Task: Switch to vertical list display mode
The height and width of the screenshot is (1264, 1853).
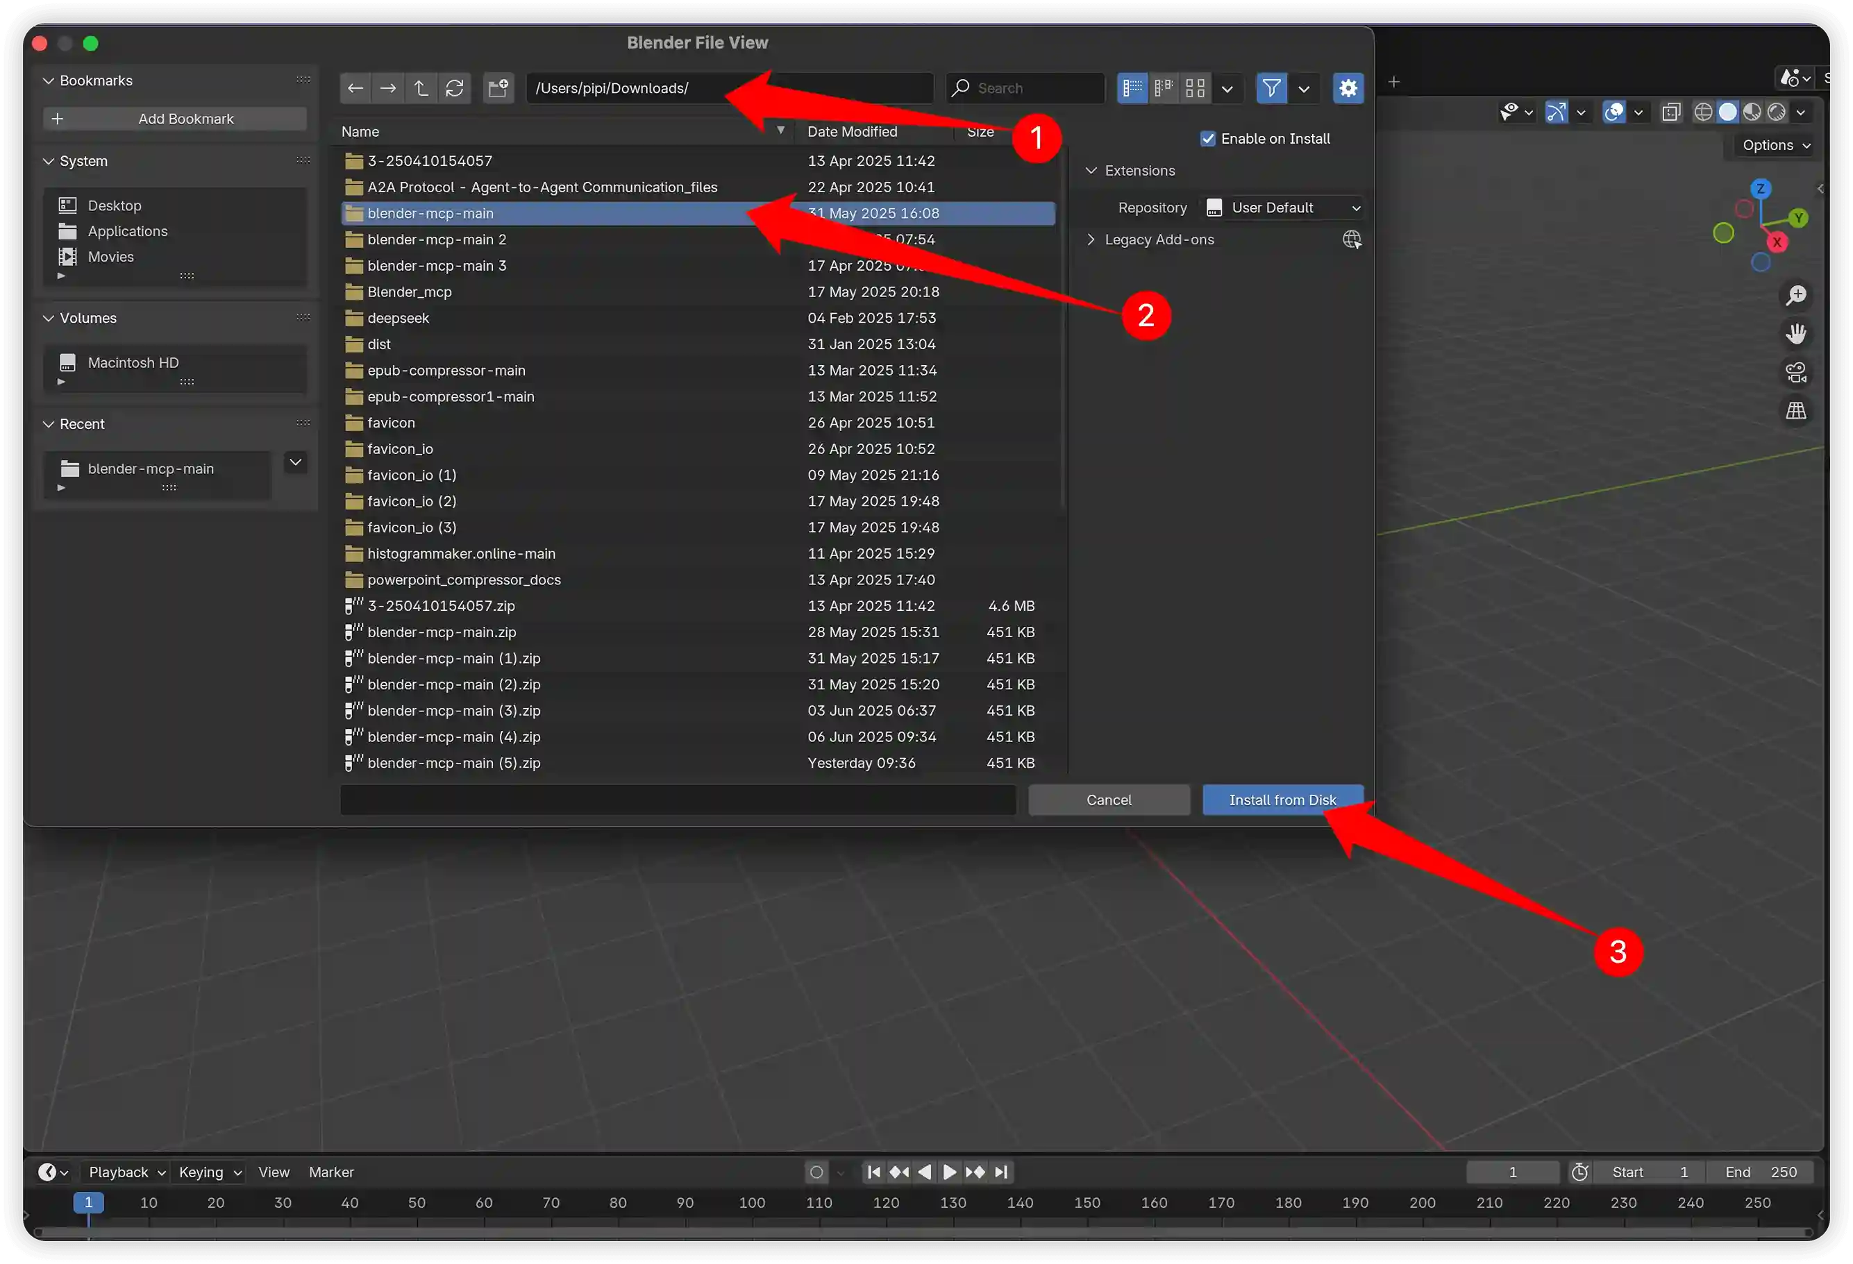Action: 1132,88
